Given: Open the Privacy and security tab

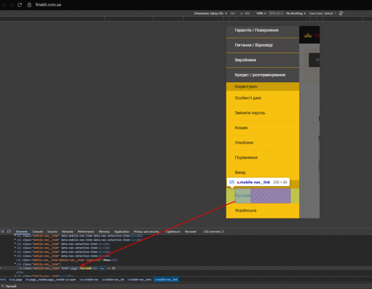Looking at the screenshot, I should (146, 231).
